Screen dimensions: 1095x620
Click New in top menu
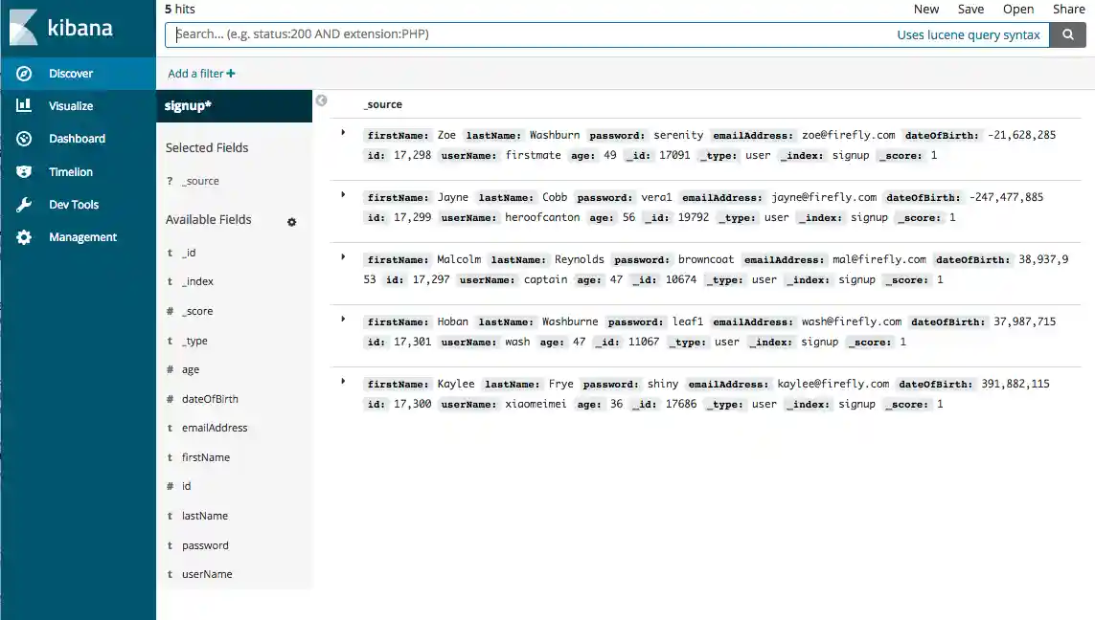click(925, 9)
